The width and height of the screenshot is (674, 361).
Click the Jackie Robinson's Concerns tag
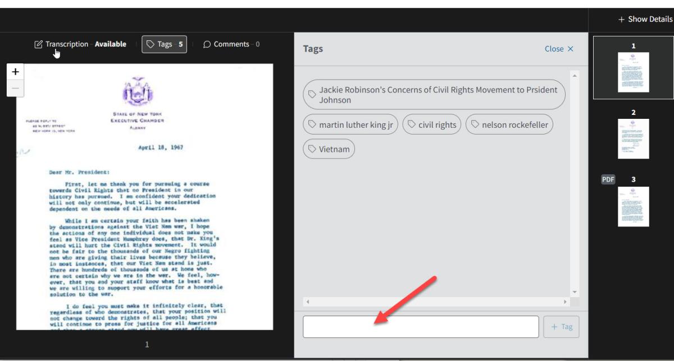434,94
